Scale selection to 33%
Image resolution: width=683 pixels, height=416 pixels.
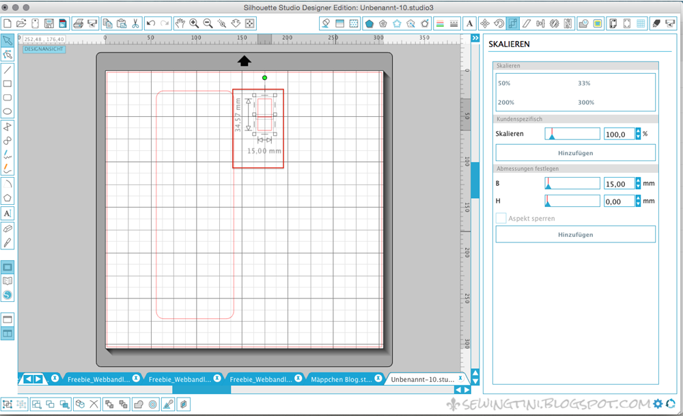pyautogui.click(x=584, y=83)
